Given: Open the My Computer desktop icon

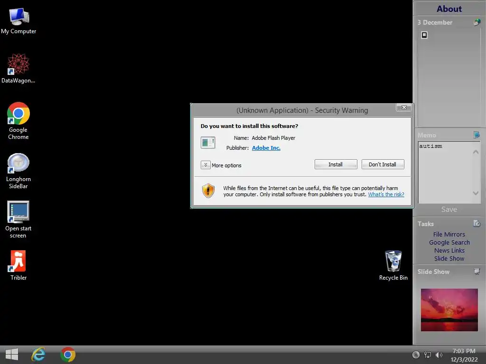Looking at the screenshot, I should tap(19, 21).
